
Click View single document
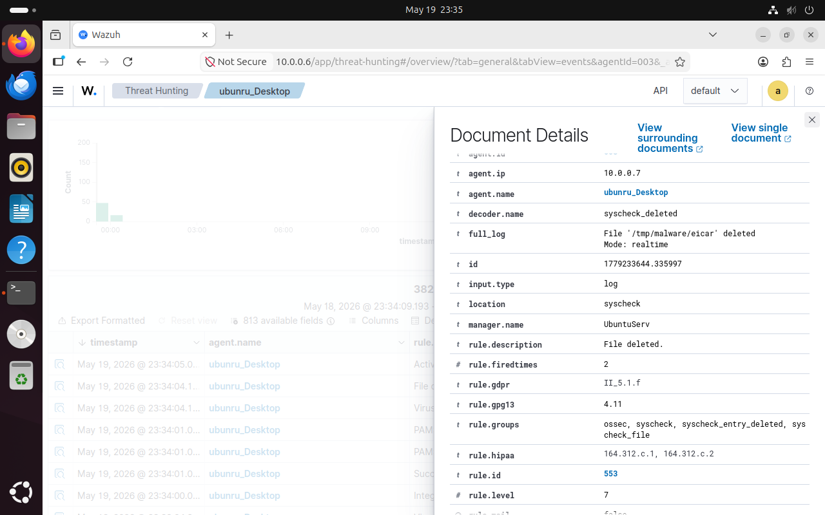coord(761,133)
